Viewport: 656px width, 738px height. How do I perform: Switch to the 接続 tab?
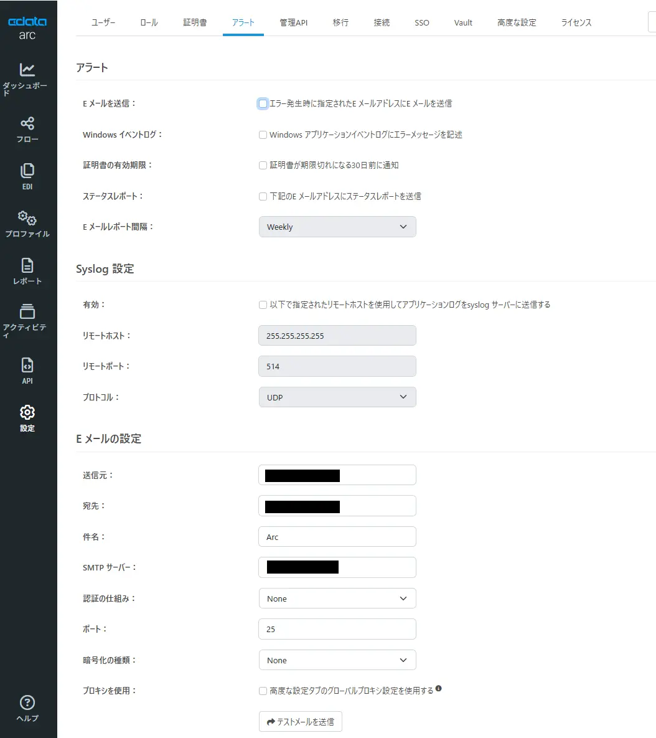382,22
